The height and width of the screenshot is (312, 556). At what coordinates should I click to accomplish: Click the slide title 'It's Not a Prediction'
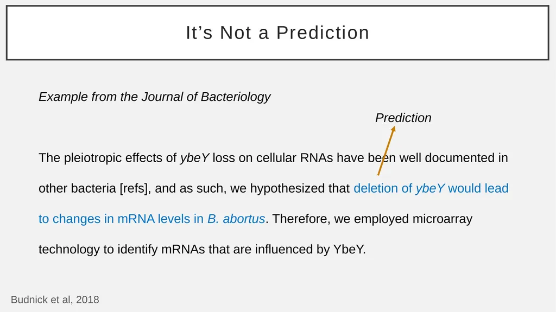(277, 33)
